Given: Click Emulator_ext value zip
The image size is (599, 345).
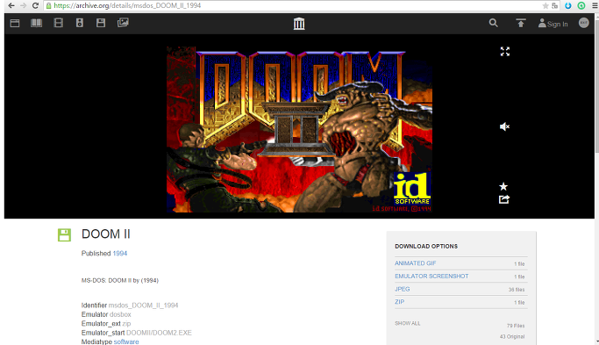Looking at the screenshot, I should tap(126, 324).
